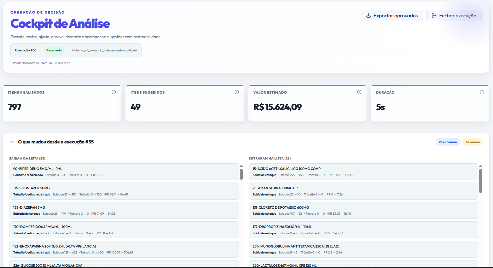Click the 'Execução #36' label
The image size is (493, 268).
coord(26,50)
